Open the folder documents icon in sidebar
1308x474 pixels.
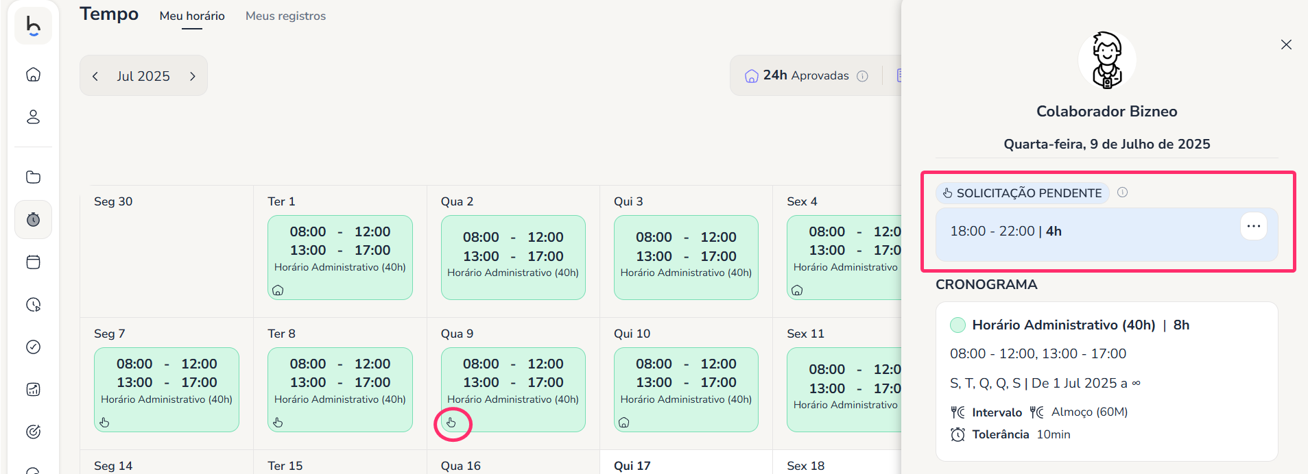[x=33, y=177]
